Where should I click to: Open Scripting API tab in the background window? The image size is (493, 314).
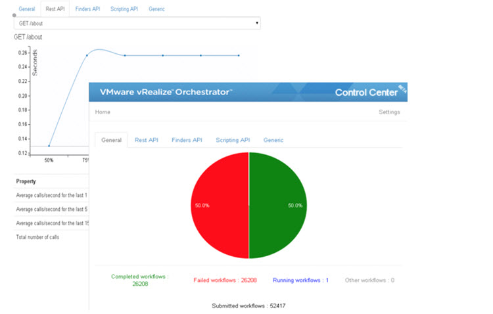tap(124, 9)
